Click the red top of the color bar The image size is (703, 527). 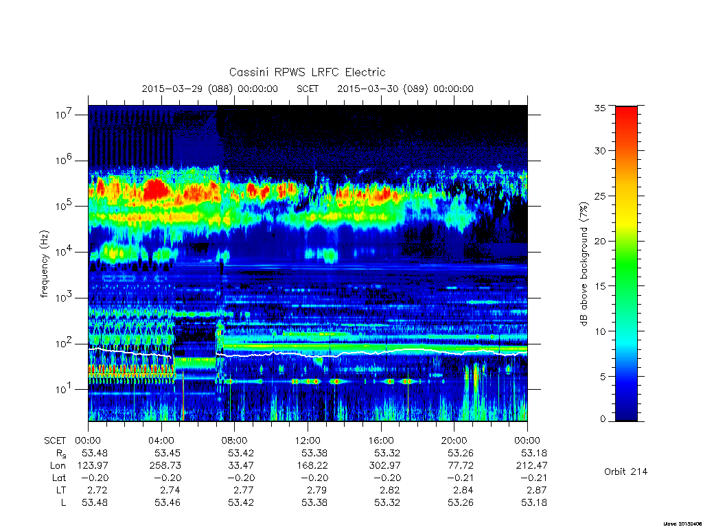pos(626,117)
